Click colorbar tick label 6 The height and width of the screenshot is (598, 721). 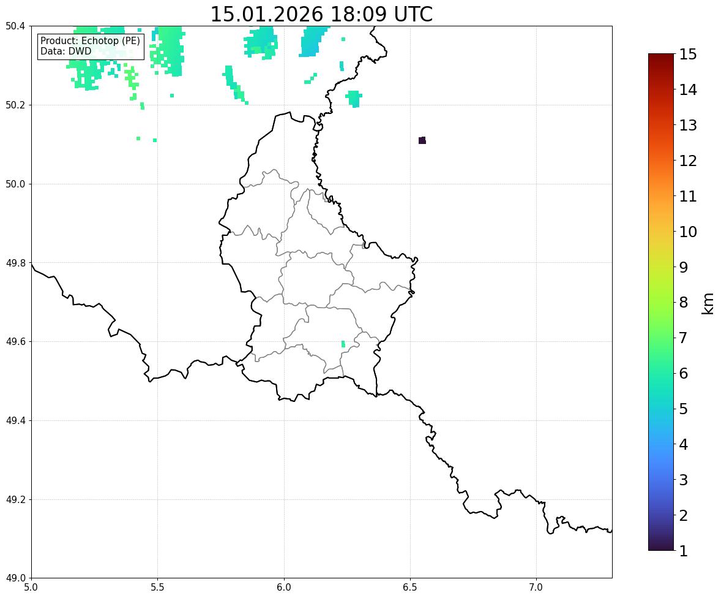tap(683, 373)
